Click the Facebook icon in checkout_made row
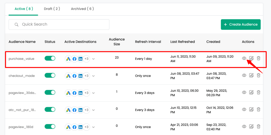This screenshot has width=271, height=135. (x=74, y=76)
